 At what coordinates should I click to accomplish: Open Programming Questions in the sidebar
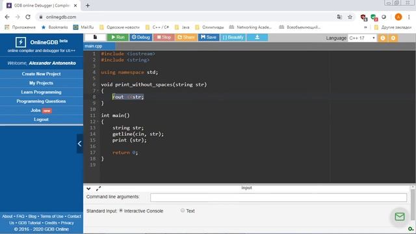pyautogui.click(x=42, y=101)
